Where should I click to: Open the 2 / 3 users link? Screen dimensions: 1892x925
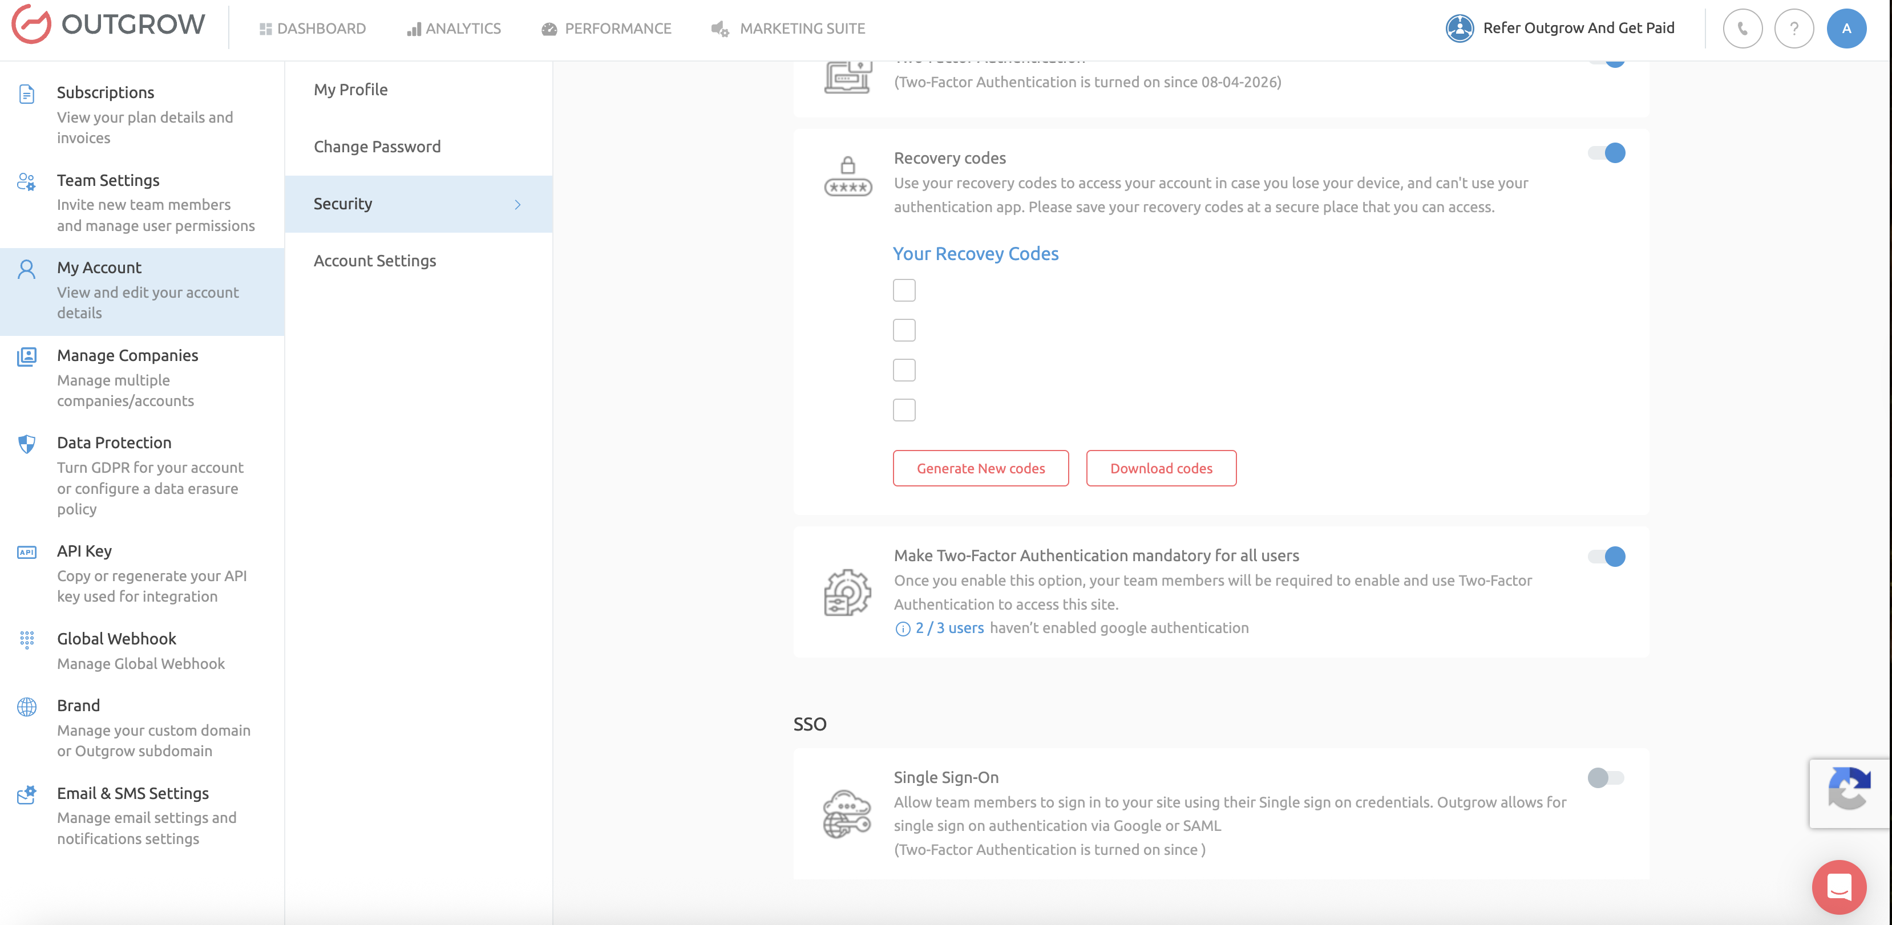point(949,628)
